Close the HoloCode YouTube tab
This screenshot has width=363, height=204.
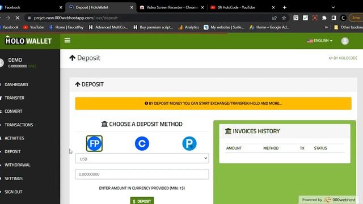pyautogui.click(x=273, y=7)
